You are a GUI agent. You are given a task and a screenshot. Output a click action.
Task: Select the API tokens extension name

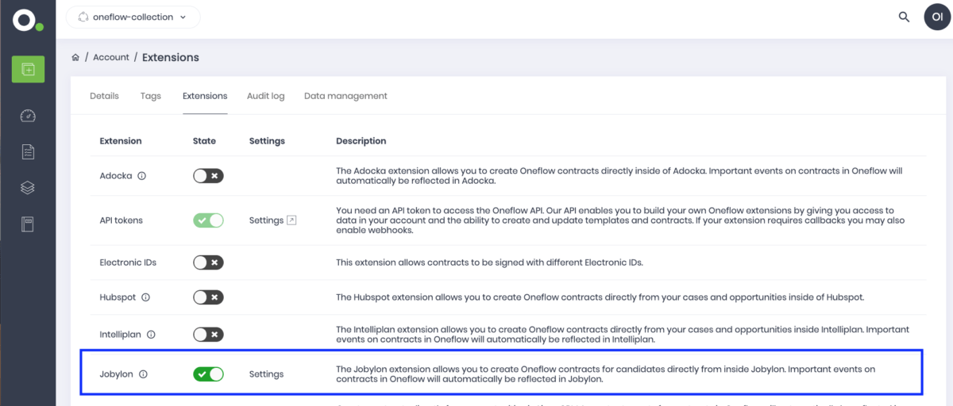pyautogui.click(x=122, y=220)
